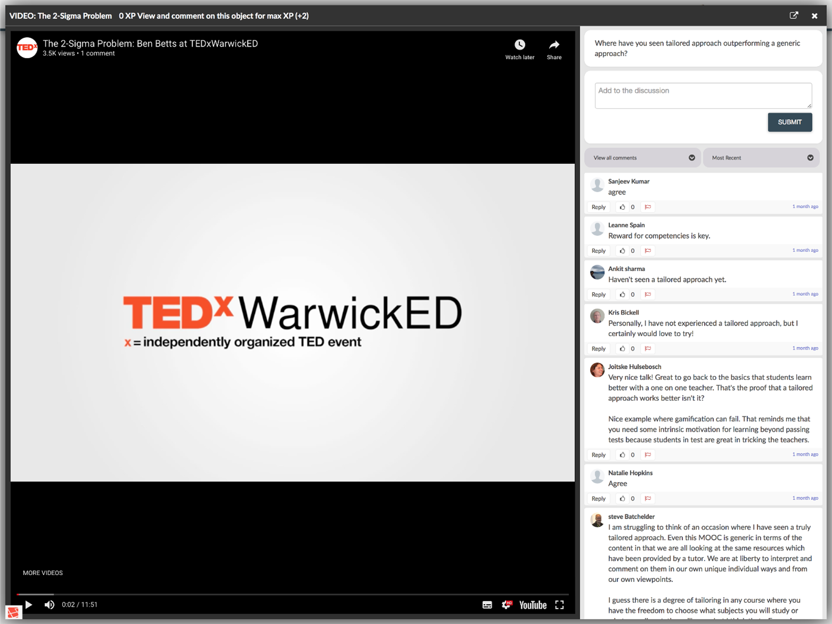Like Sanjeev Kumar's comment
This screenshot has height=624, width=832.
pos(622,207)
